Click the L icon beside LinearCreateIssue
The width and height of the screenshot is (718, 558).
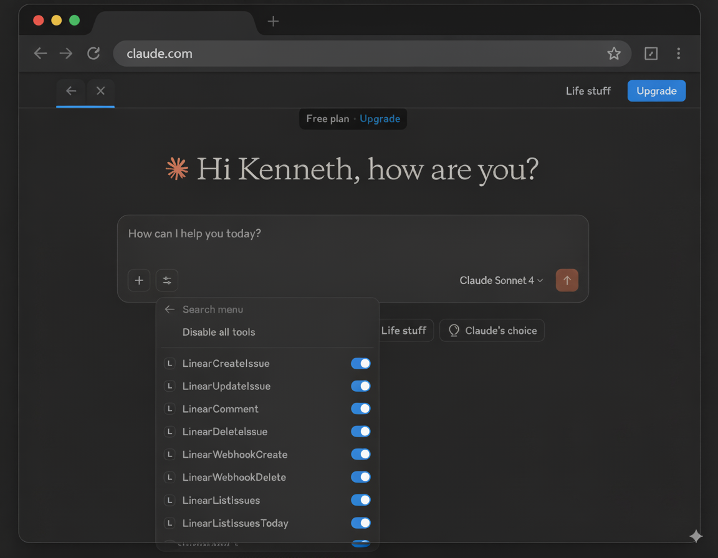(170, 363)
